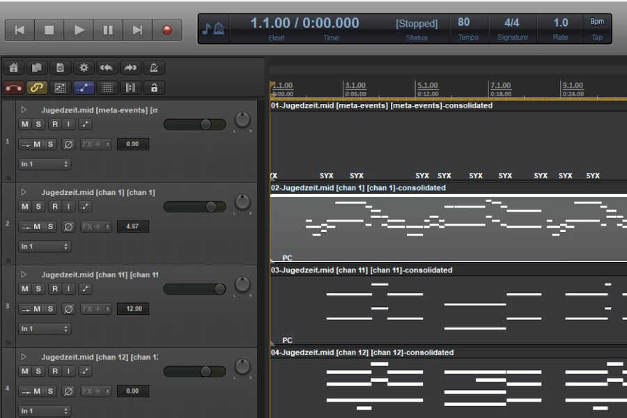Open envelope button on meta-events track
627x418 pixels.
85,124
